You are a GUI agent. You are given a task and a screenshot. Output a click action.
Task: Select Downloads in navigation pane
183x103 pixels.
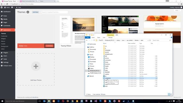[x=93, y=62]
